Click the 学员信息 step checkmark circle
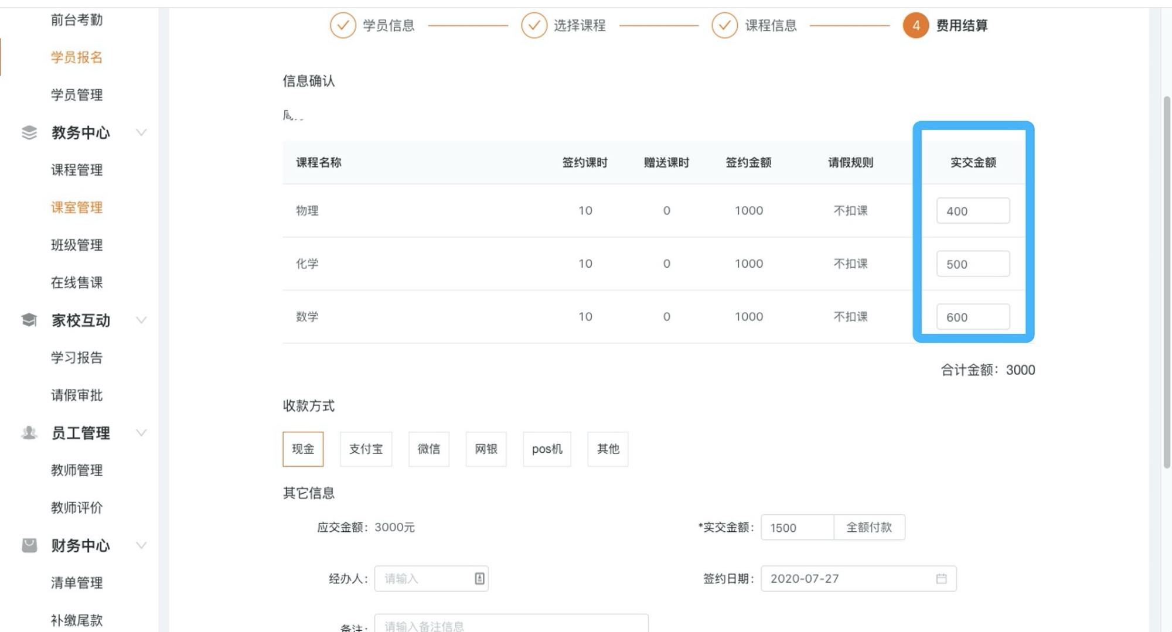The image size is (1172, 632). pyautogui.click(x=343, y=26)
